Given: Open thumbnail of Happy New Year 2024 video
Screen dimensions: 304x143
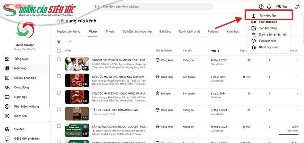Looking at the screenshot, I should click(77, 80).
